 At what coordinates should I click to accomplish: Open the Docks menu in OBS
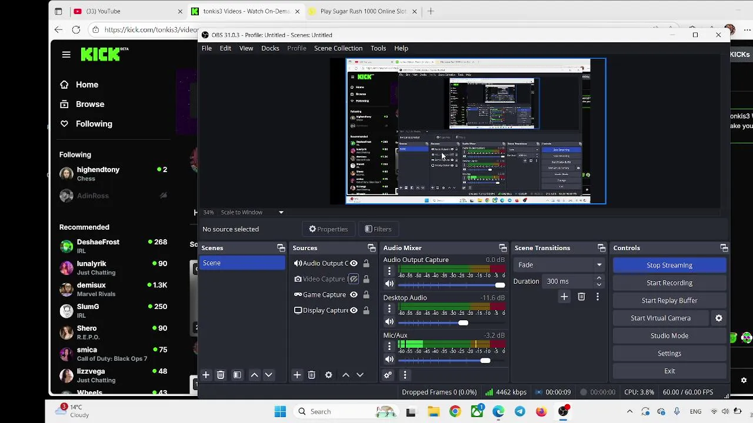tap(270, 48)
